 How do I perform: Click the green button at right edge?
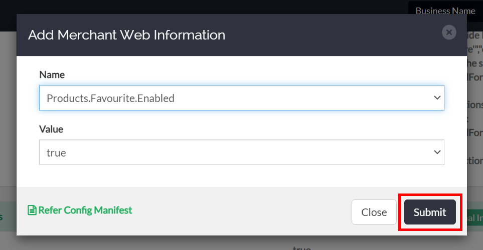(x=474, y=218)
